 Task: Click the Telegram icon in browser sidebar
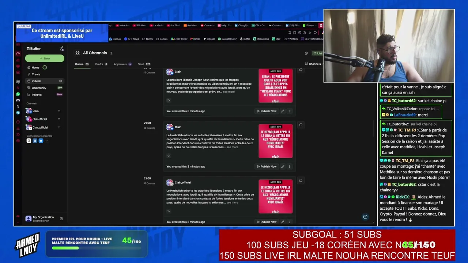click(x=18, y=113)
